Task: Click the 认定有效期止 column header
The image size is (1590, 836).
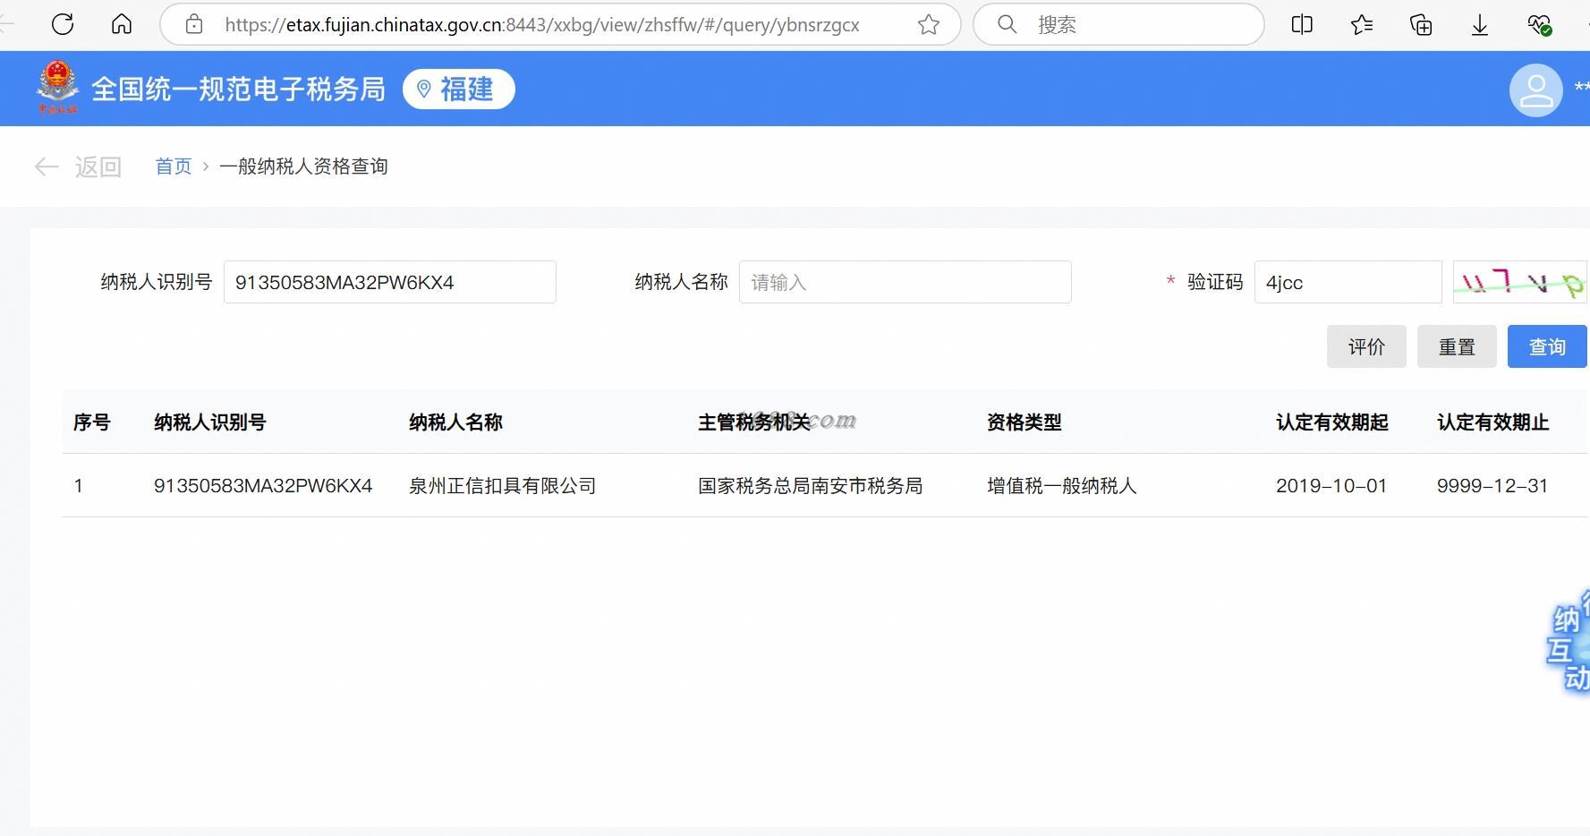Action: pos(1492,422)
